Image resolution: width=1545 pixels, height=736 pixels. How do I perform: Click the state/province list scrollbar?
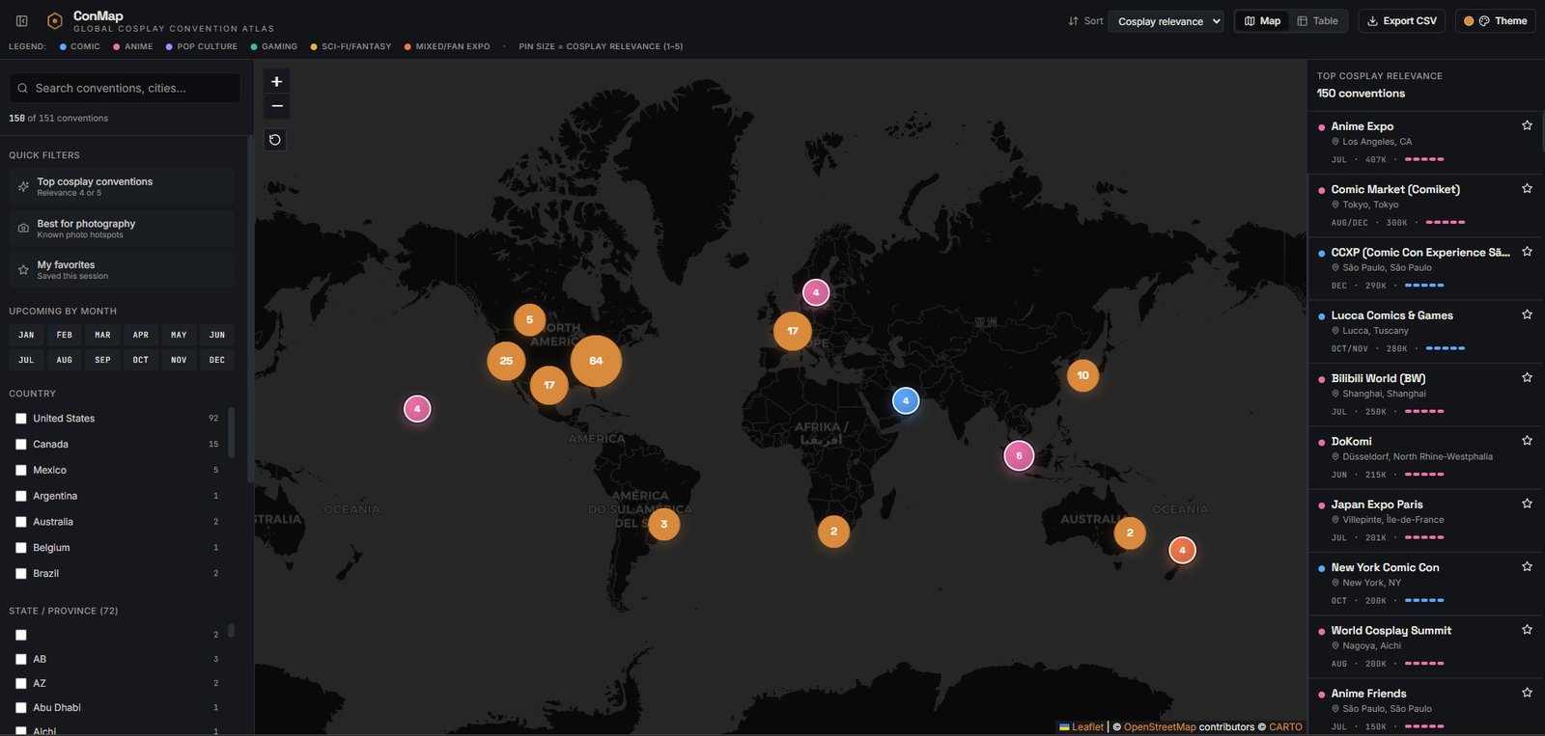tap(231, 631)
